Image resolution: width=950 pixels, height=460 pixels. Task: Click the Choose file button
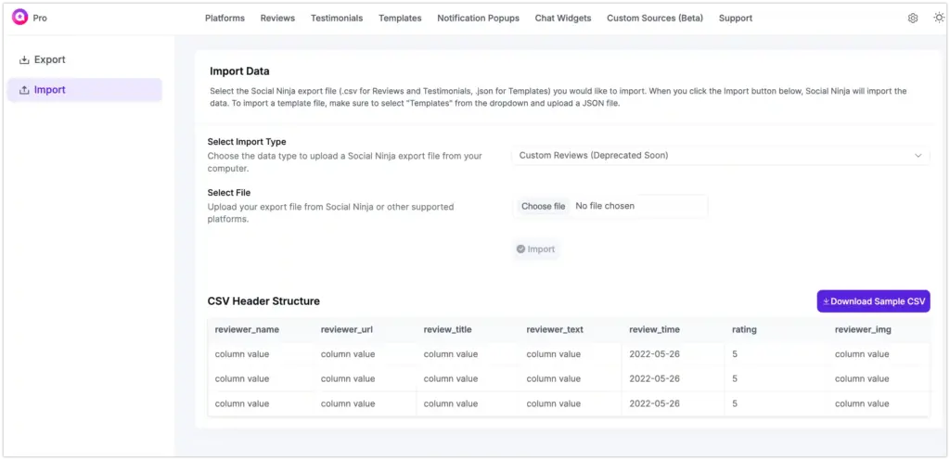[x=543, y=206]
